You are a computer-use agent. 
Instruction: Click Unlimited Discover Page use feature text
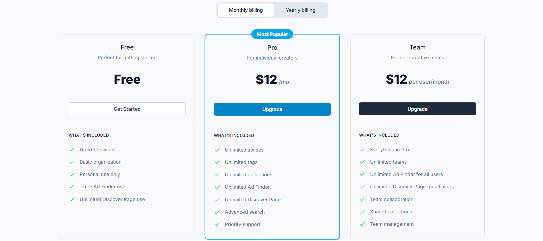(x=112, y=199)
